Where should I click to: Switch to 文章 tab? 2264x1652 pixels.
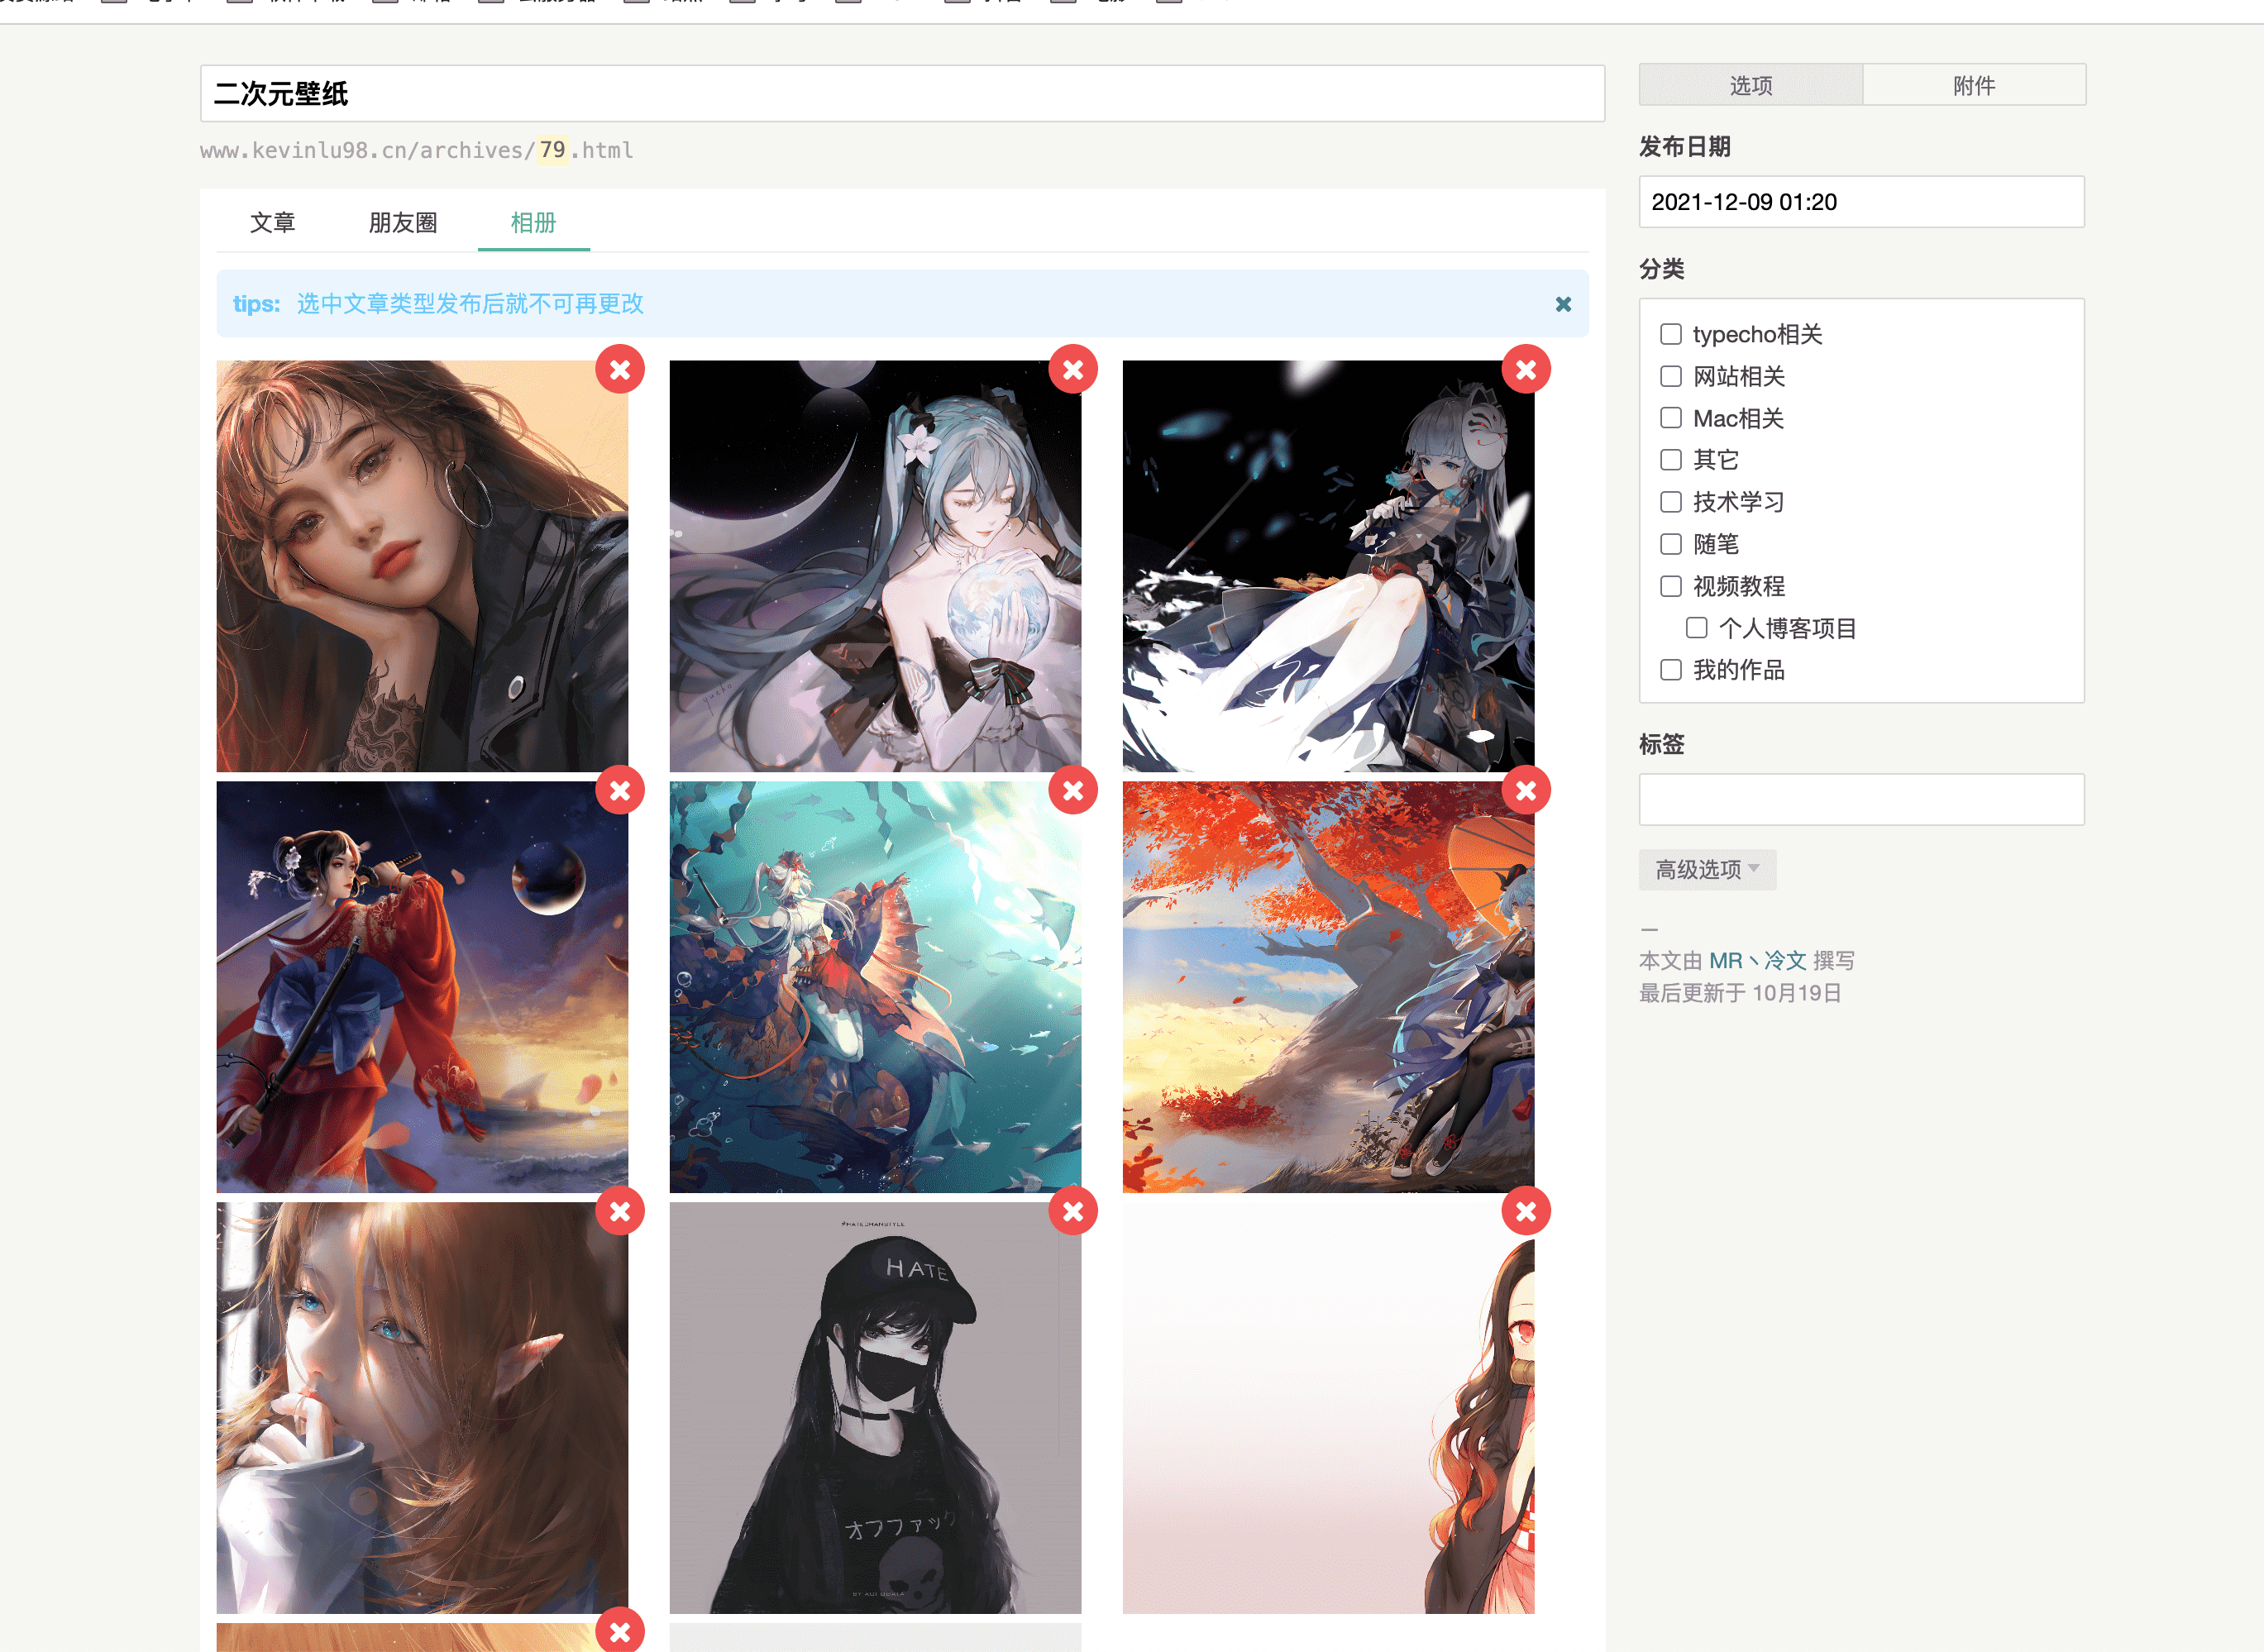[x=270, y=222]
